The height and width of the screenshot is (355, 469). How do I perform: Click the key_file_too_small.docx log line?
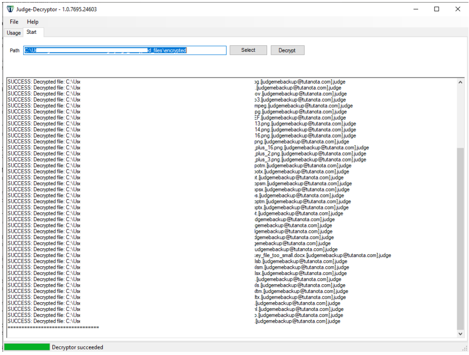(x=324, y=255)
